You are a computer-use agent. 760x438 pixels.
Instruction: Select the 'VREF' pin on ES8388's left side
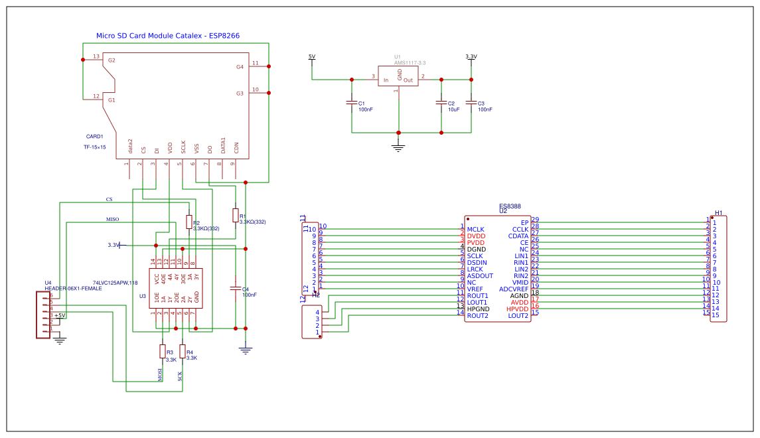pos(475,289)
